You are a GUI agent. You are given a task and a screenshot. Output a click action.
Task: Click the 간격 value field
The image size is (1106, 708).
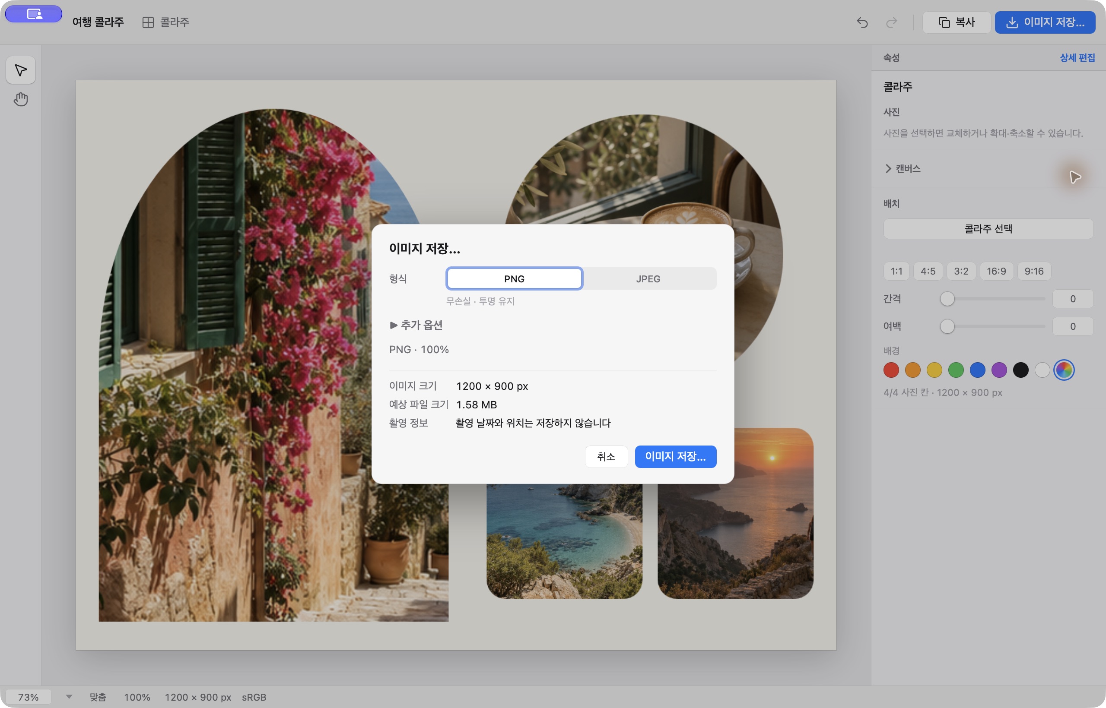coord(1073,299)
